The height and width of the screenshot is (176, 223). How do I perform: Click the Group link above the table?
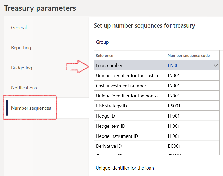pos(102,42)
